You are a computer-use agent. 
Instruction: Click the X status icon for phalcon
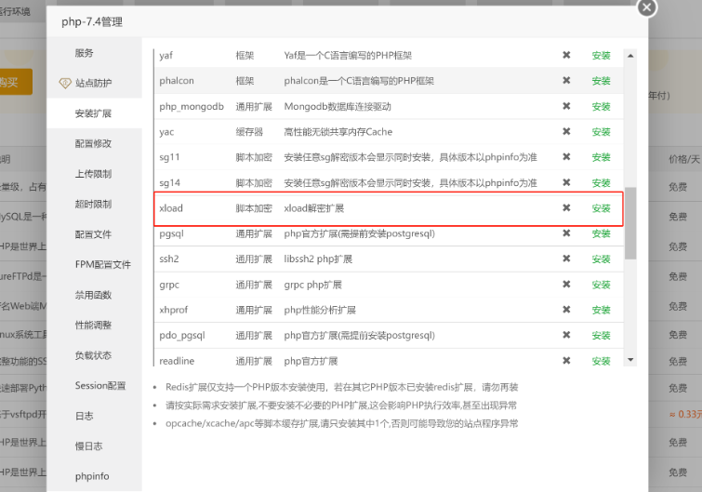566,80
